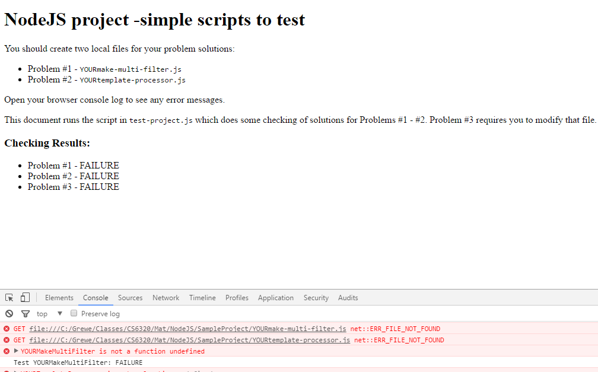Screen dimensions: 598x372
Task: Open the top execution context dropdown
Action: point(50,314)
